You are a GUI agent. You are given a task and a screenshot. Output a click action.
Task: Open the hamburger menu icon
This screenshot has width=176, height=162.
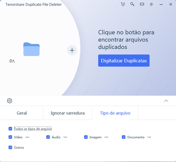(151, 4)
